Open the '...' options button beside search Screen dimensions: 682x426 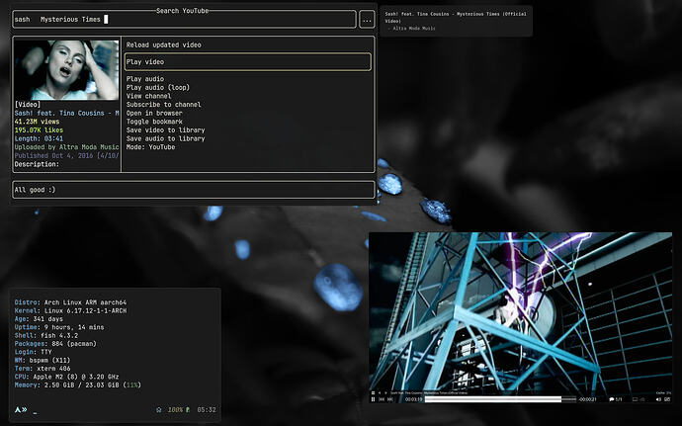(x=367, y=20)
